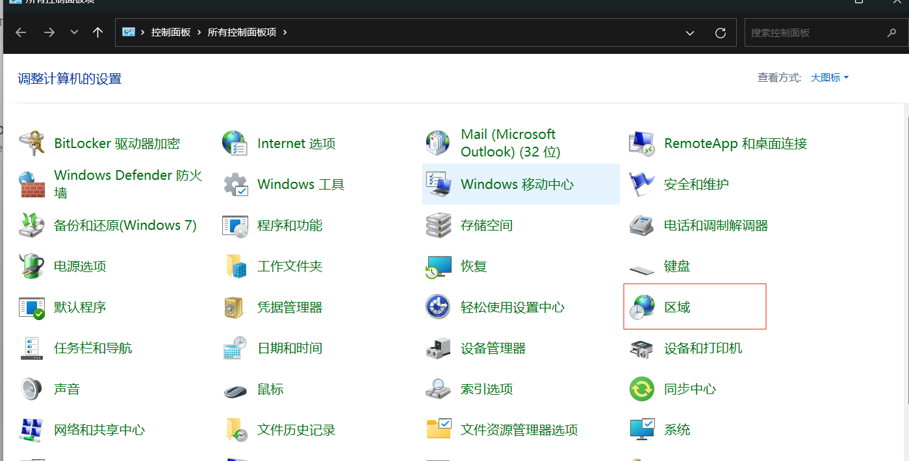Open the Windows 移动中心 icon
Viewport: 909px width, 461px height.
[x=438, y=184]
